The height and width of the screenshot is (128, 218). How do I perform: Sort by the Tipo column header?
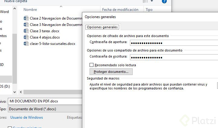coord(149,10)
